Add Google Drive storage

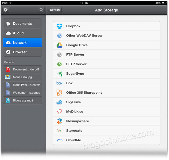(x=107, y=45)
